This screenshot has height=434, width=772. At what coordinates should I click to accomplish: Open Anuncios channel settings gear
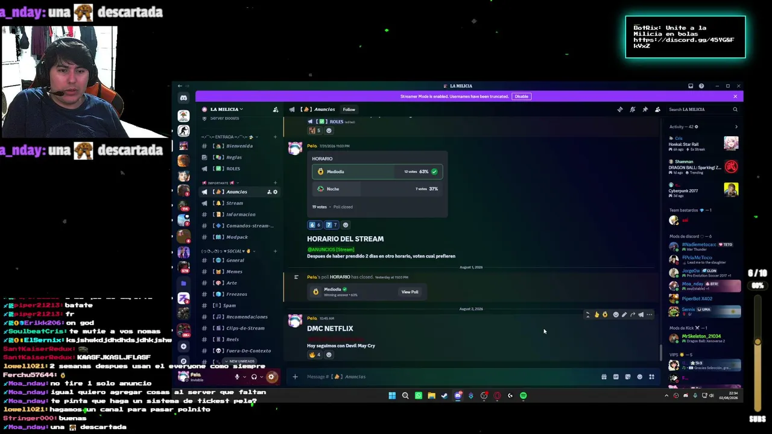pyautogui.click(x=275, y=192)
